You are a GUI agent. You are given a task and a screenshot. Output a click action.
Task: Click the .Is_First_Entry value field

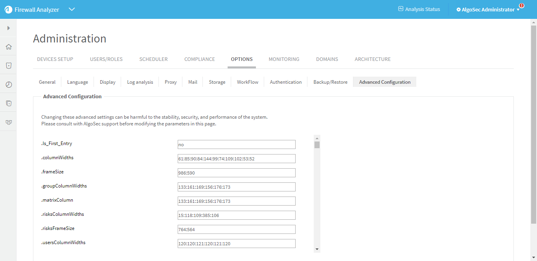click(x=236, y=145)
